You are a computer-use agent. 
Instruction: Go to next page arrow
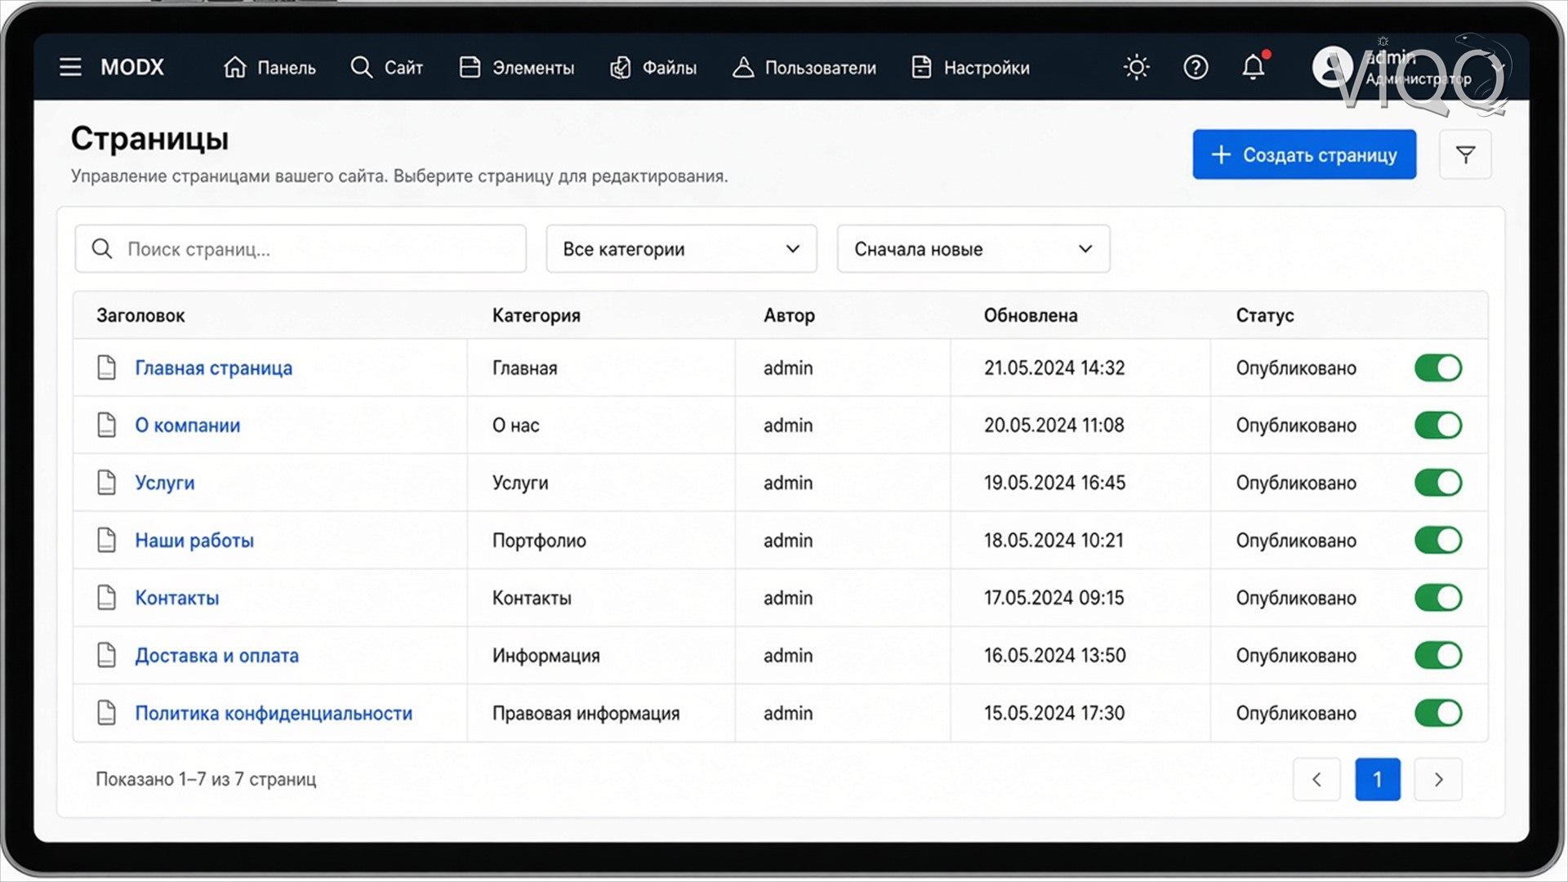[x=1438, y=779]
